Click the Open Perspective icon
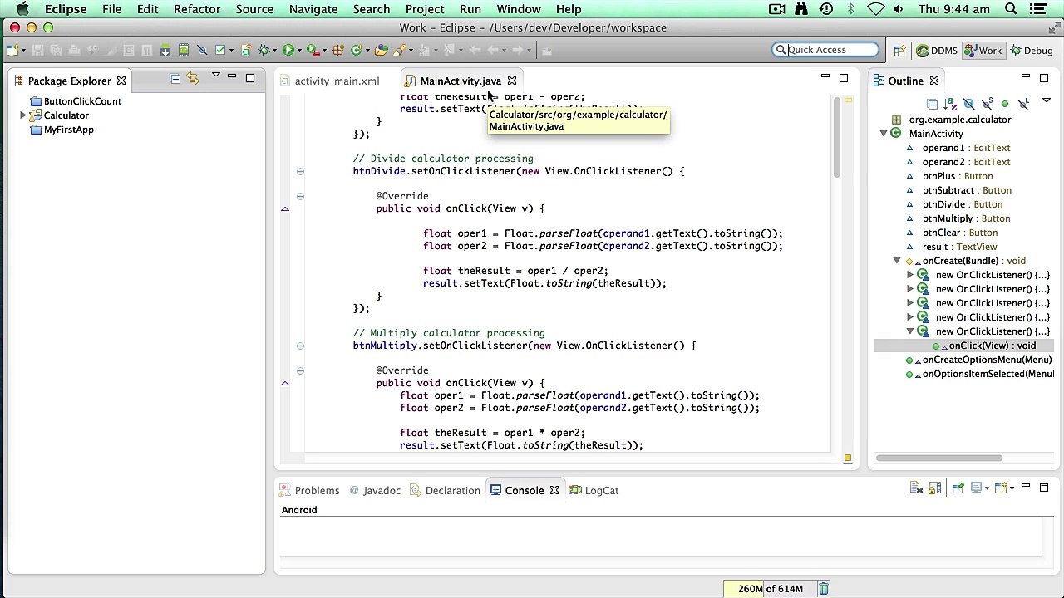The height and width of the screenshot is (598, 1064). pos(899,51)
